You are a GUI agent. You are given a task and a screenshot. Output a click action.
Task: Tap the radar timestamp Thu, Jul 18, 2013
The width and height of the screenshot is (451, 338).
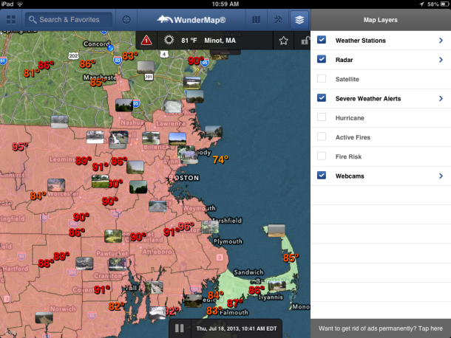(237, 328)
